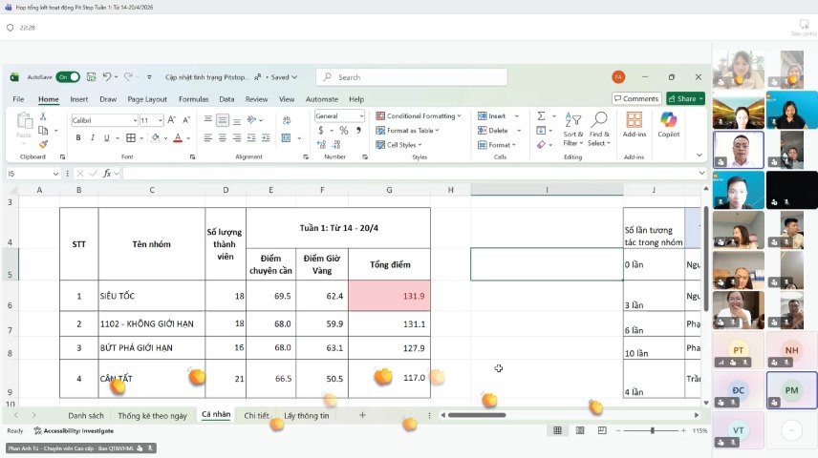The image size is (818, 458).
Task: Click Accessibility: Investigate in status bar
Action: coord(74,431)
